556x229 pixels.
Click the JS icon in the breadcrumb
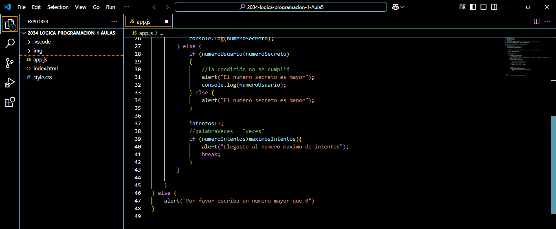135,33
